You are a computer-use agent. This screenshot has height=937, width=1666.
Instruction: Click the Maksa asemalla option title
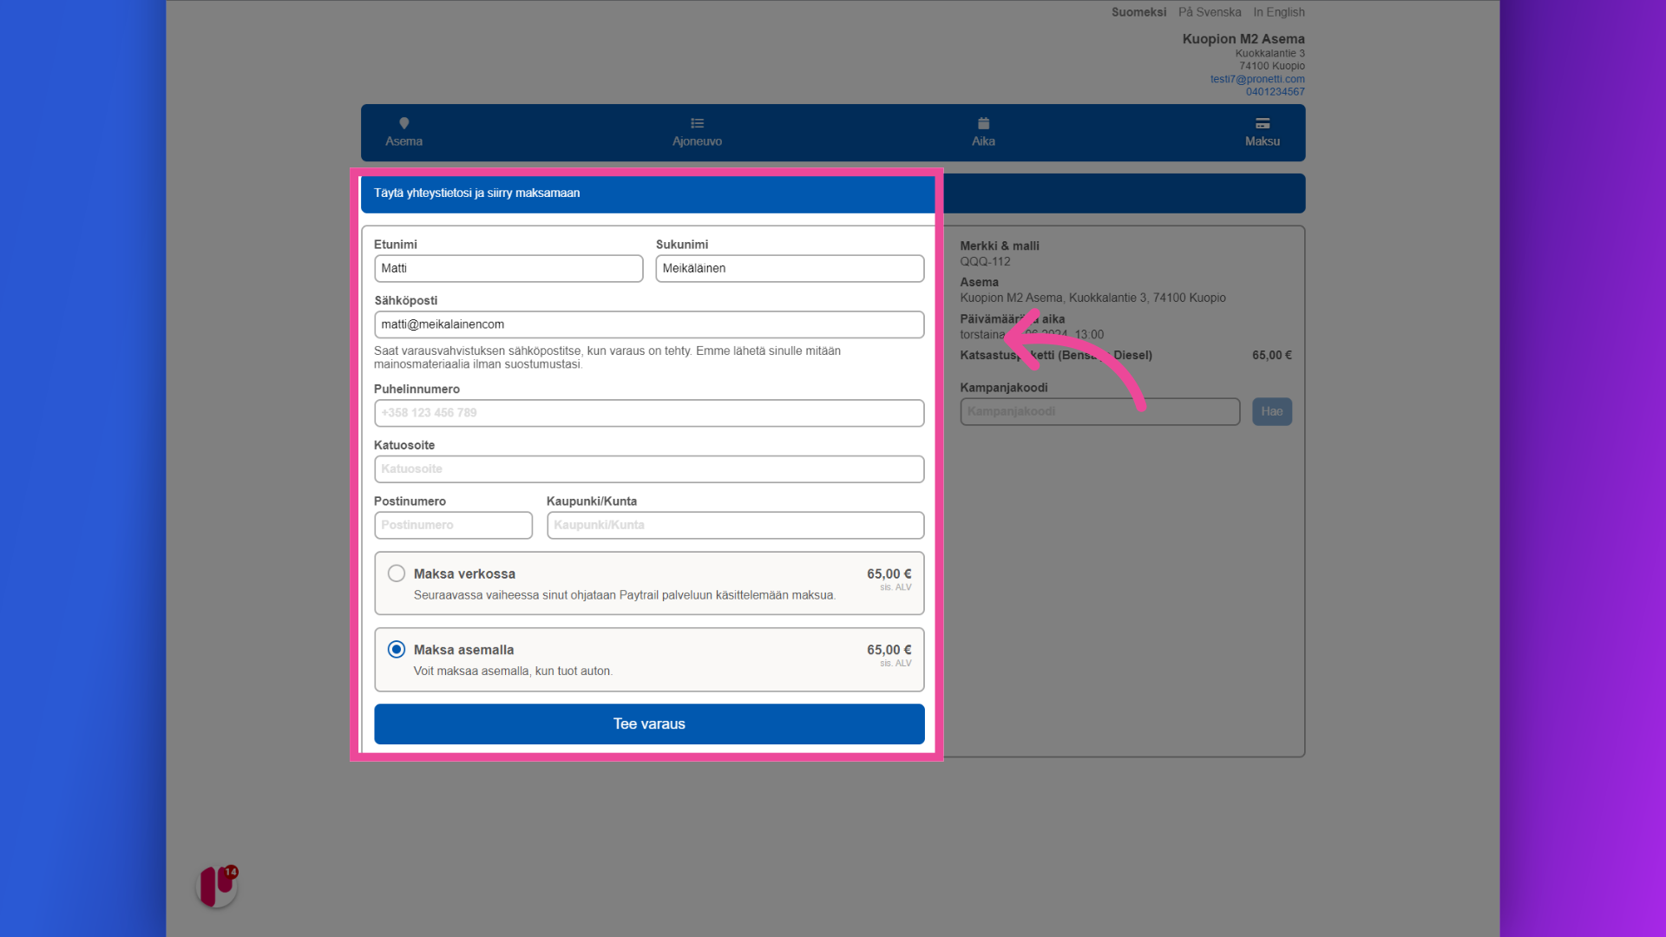coord(463,650)
